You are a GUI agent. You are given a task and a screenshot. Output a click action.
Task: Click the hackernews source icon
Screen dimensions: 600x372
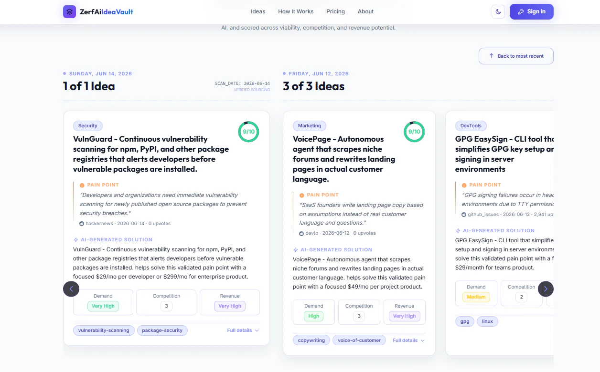click(x=82, y=224)
